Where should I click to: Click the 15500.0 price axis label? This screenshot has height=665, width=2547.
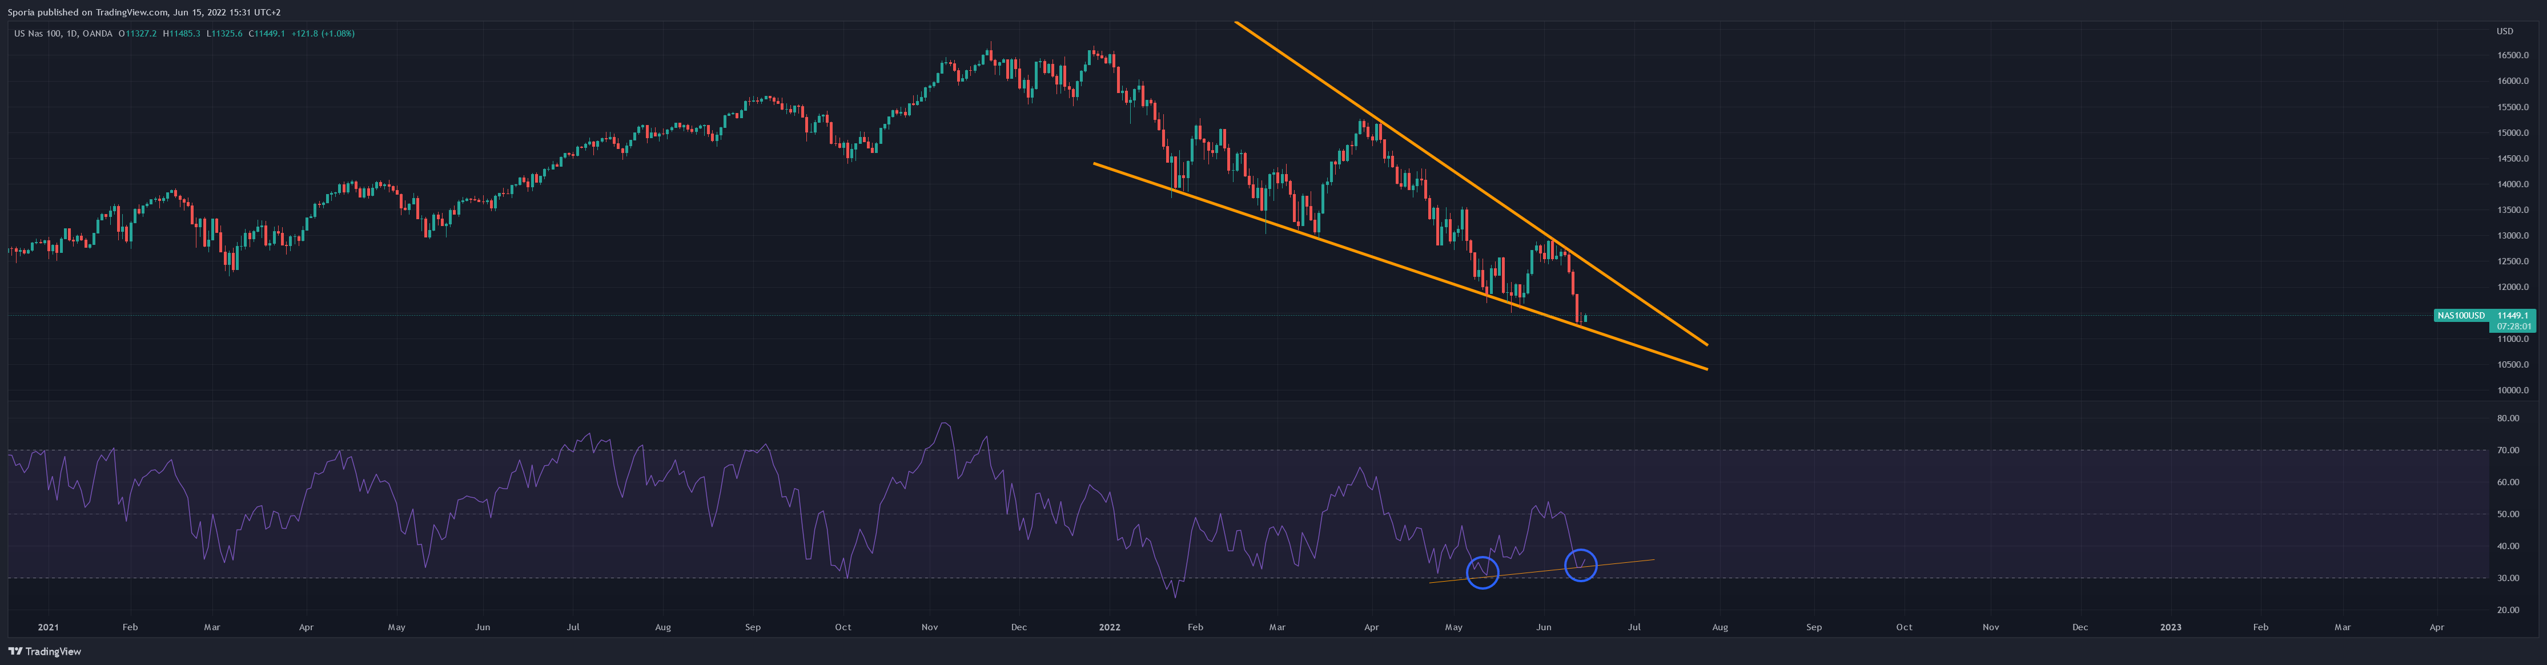[x=2512, y=107]
